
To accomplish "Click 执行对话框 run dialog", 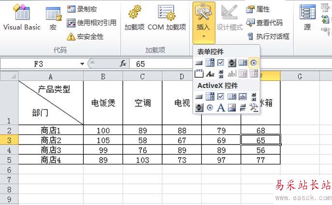I will click(x=268, y=36).
